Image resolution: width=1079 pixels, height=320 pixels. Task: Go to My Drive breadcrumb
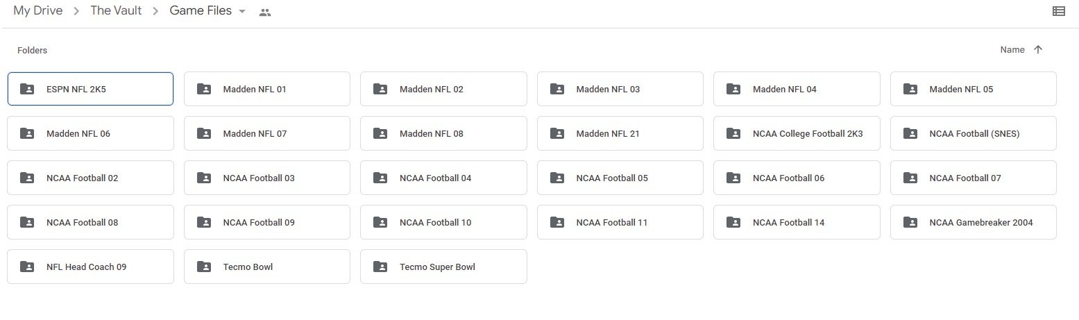(x=38, y=11)
